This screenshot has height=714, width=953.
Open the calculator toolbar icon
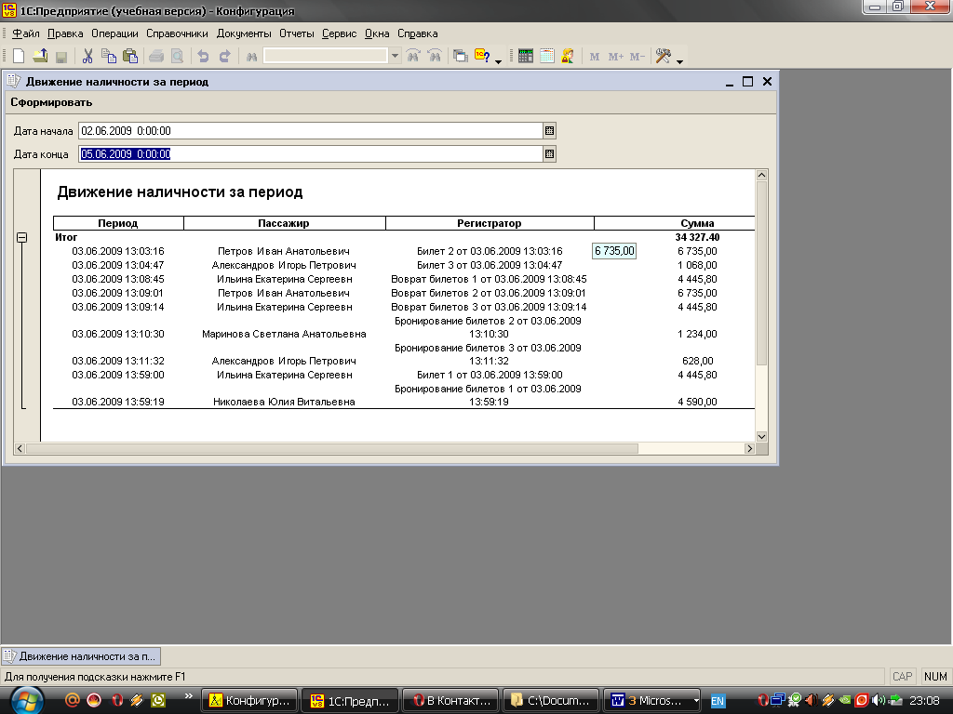(x=526, y=56)
